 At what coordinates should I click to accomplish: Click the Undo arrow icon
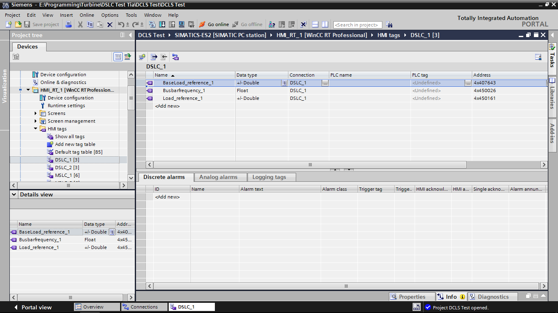coord(121,24)
